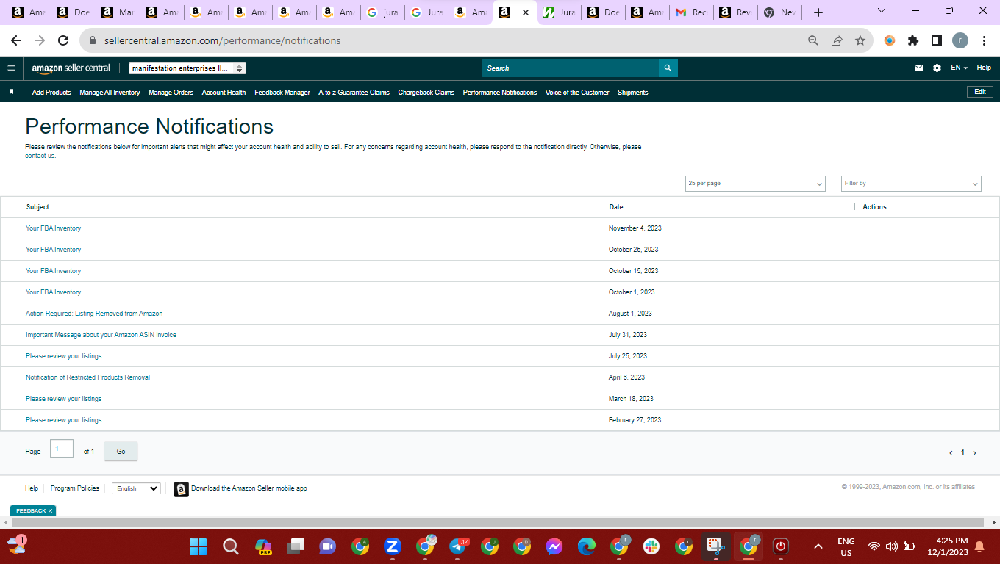Open the Seller Central settings gear
The image size is (1000, 564).
click(x=937, y=68)
